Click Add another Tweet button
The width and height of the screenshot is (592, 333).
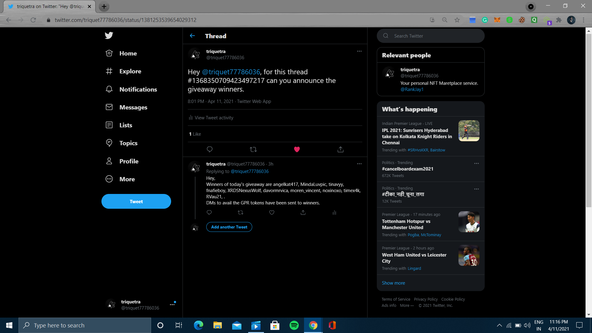tap(229, 227)
